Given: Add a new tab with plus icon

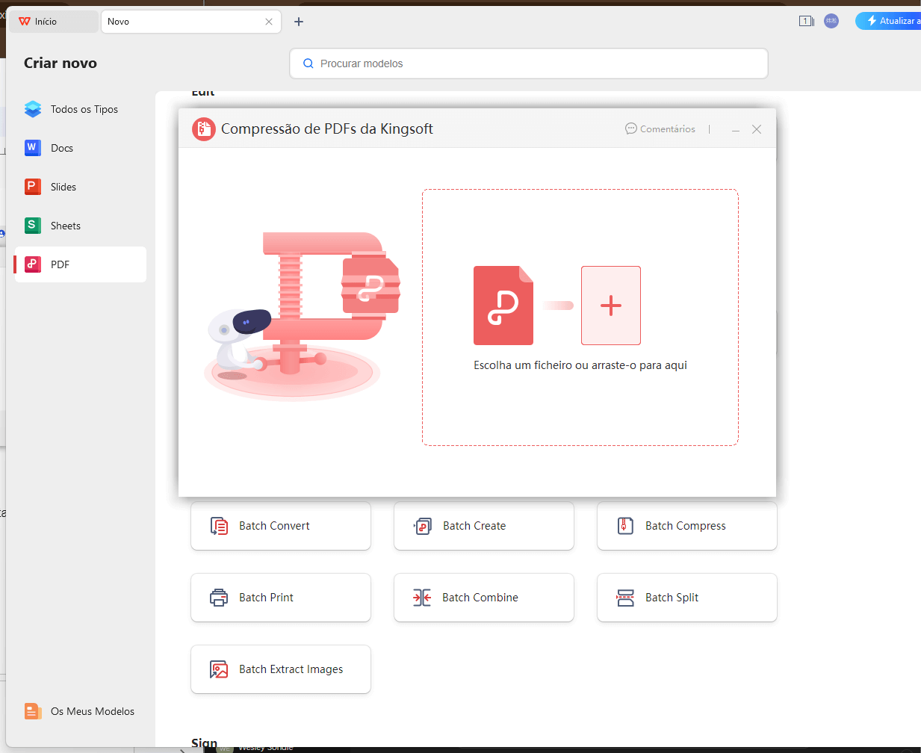Looking at the screenshot, I should pyautogui.click(x=299, y=22).
